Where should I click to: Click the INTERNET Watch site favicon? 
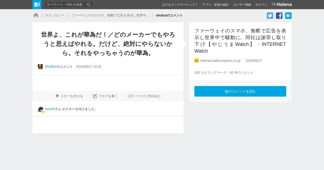pos(197,60)
